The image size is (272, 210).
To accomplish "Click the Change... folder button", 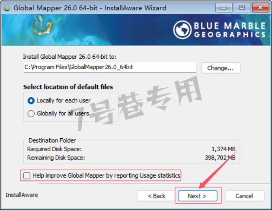I will pos(221,68).
